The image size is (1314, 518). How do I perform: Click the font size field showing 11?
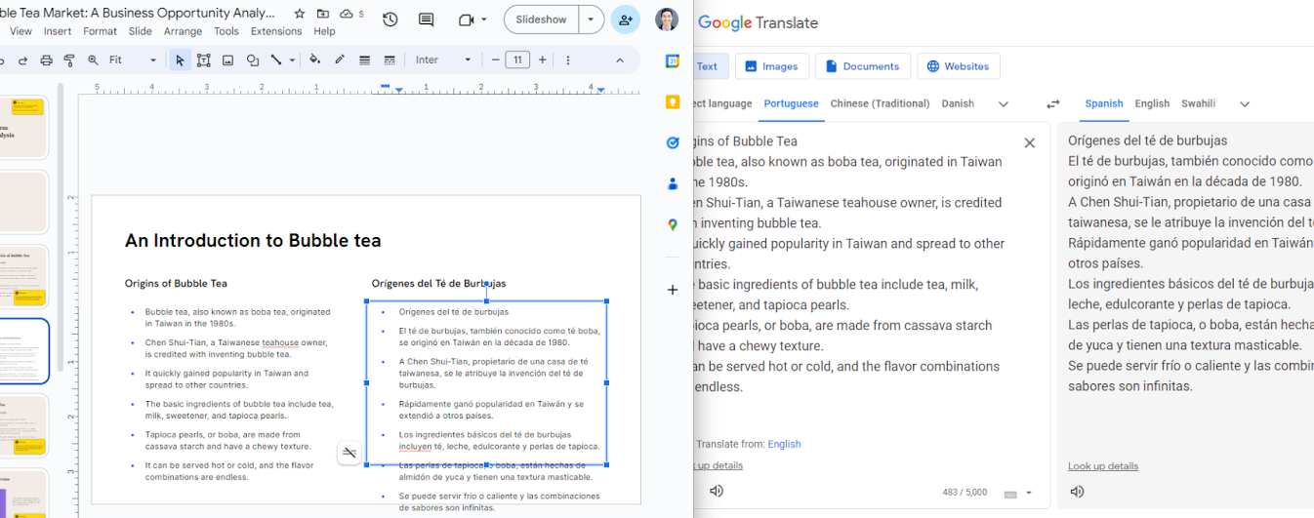(x=518, y=60)
